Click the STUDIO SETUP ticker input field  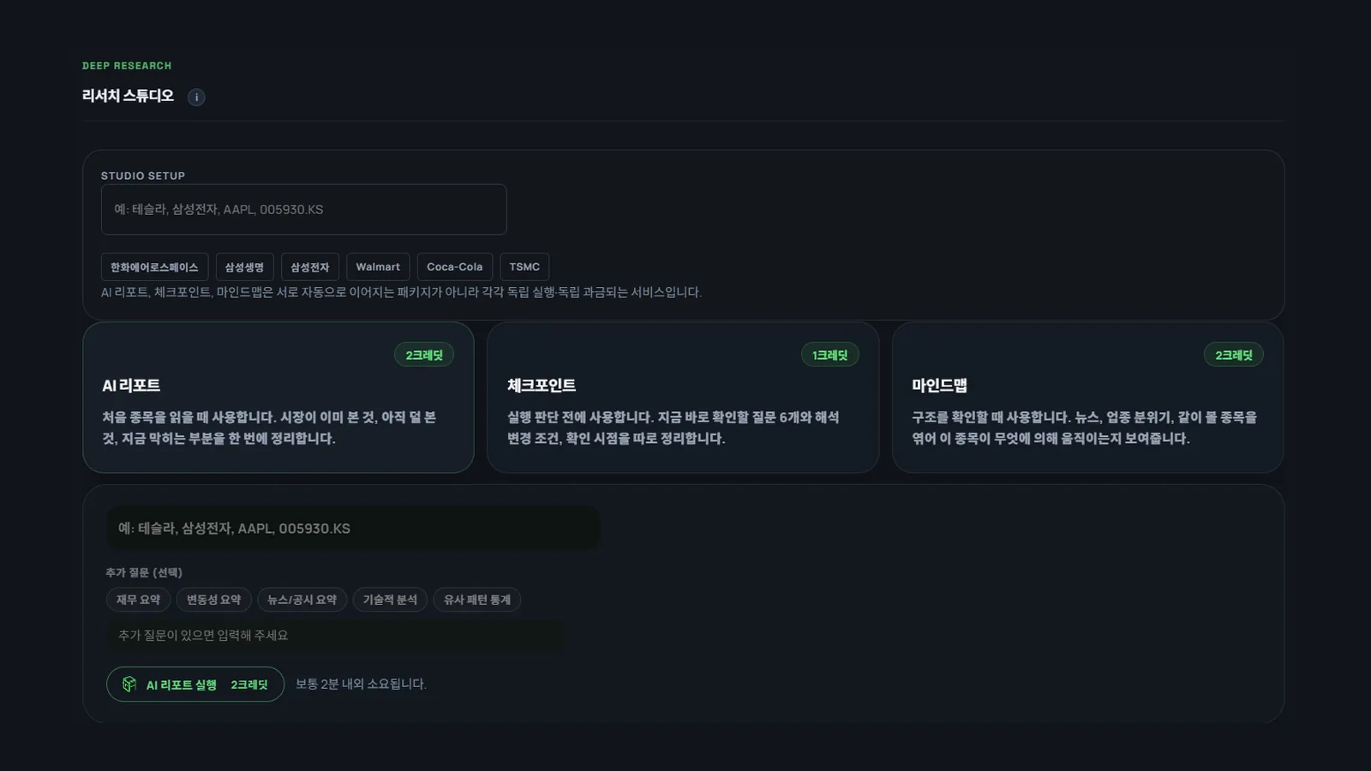pos(303,209)
